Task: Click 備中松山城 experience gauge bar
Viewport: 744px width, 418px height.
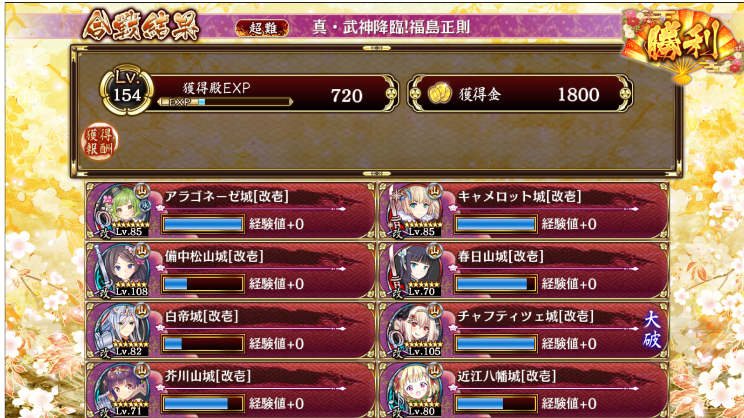Action: 203,284
